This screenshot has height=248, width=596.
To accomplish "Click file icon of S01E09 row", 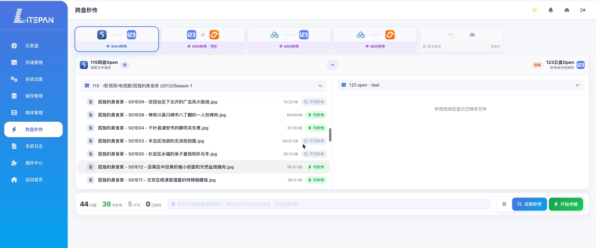I will [x=90, y=102].
